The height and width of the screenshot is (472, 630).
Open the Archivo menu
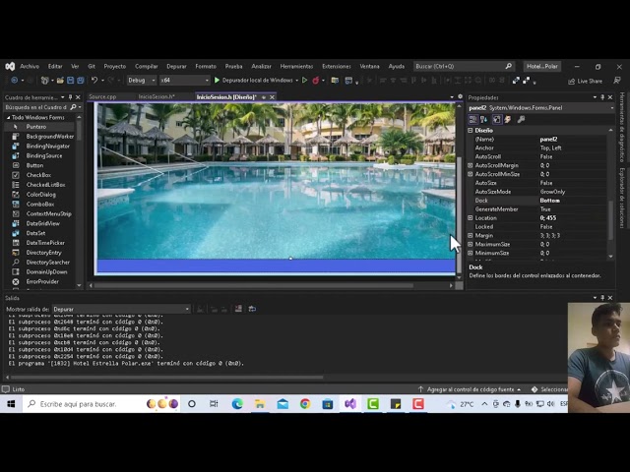(x=30, y=66)
